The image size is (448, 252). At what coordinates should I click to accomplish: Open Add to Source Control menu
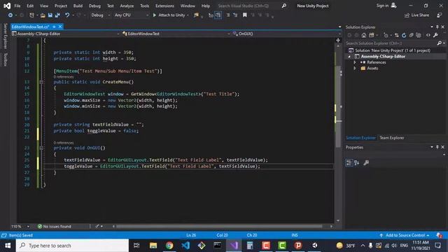(x=405, y=235)
